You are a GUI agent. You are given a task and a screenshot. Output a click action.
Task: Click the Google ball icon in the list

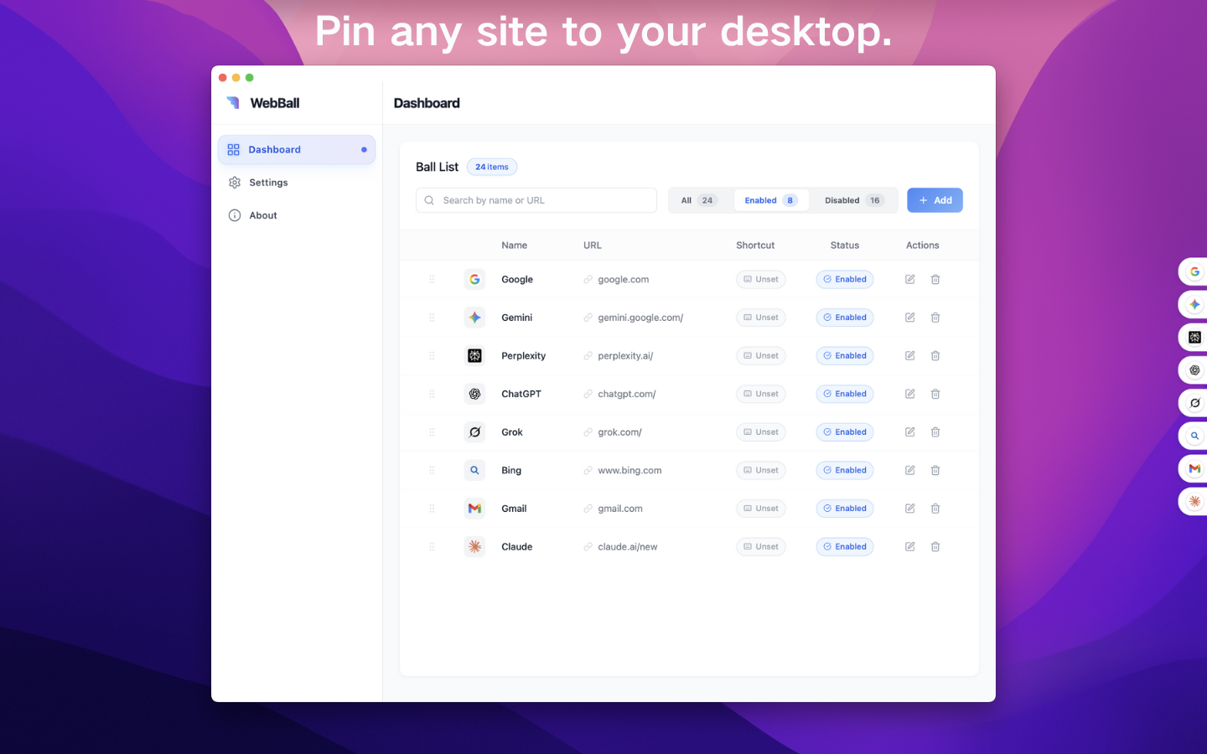(x=474, y=279)
